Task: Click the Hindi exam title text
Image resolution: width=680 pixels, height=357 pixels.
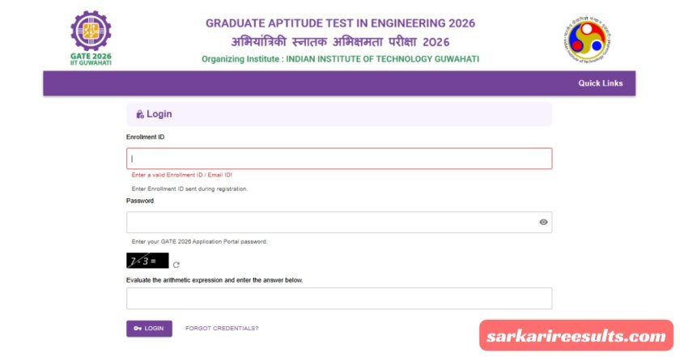Action: point(340,42)
